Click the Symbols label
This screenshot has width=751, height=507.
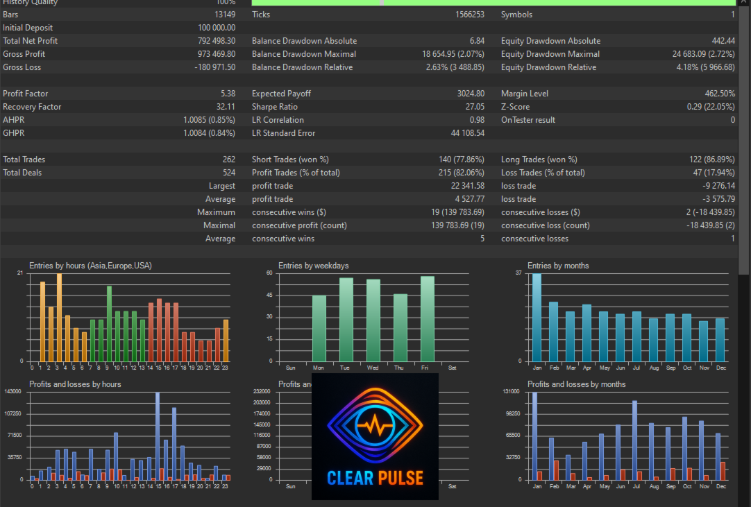coord(516,15)
